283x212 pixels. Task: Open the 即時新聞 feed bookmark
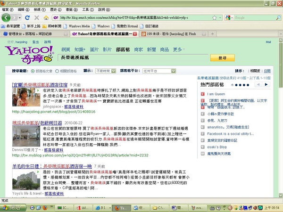(x=52, y=26)
